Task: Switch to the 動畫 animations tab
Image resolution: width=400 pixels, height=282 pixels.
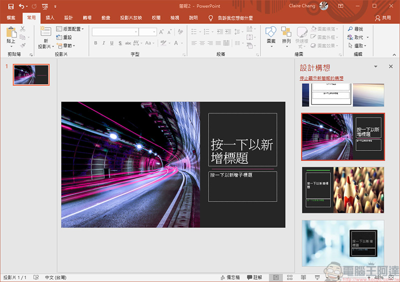Action: (x=105, y=18)
